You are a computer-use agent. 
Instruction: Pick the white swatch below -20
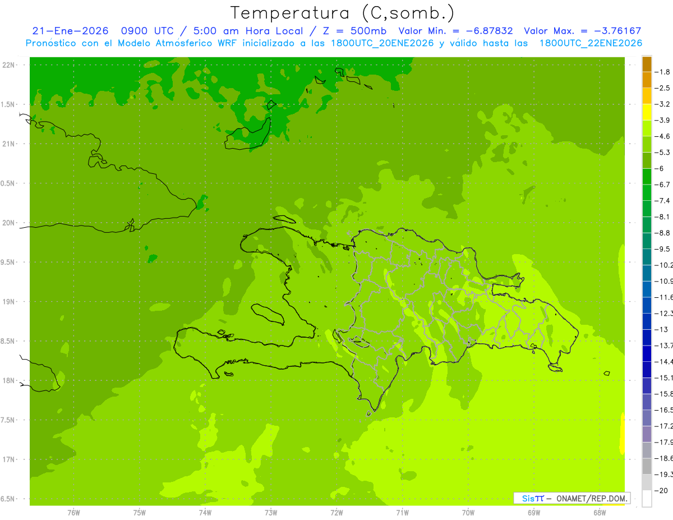pos(647,498)
